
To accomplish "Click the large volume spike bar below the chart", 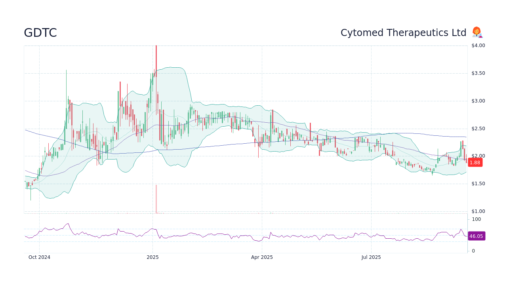I will (156, 198).
